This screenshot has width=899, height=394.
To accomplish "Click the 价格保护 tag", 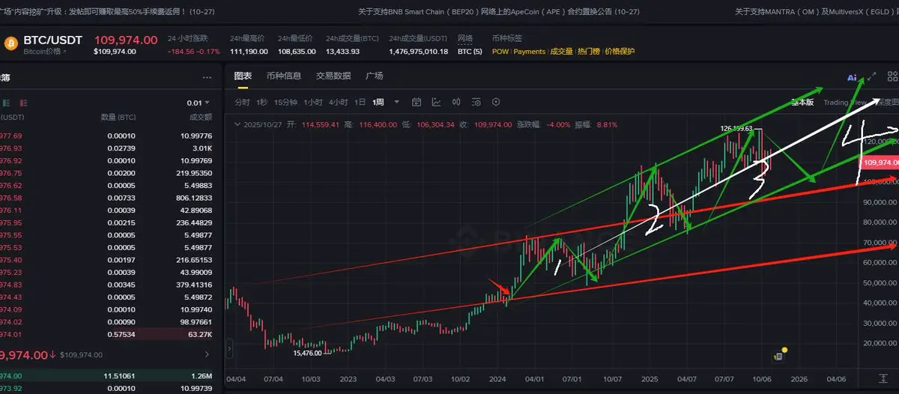I will 620,51.
